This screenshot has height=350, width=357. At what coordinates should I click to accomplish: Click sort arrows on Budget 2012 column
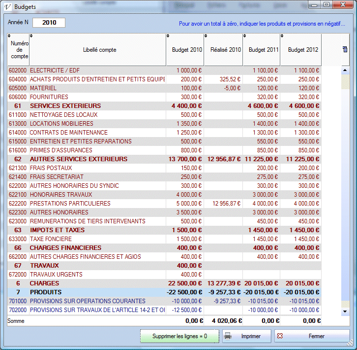282,36
